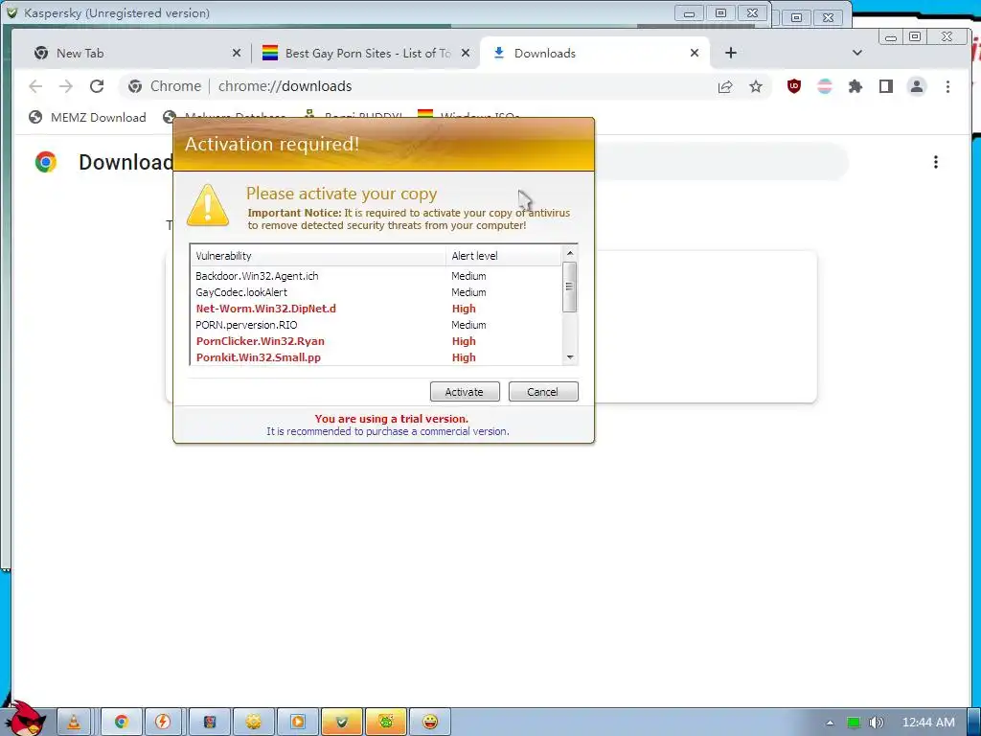Click the threat list scroll-up arrow
This screenshot has height=736, width=981.
[570, 253]
